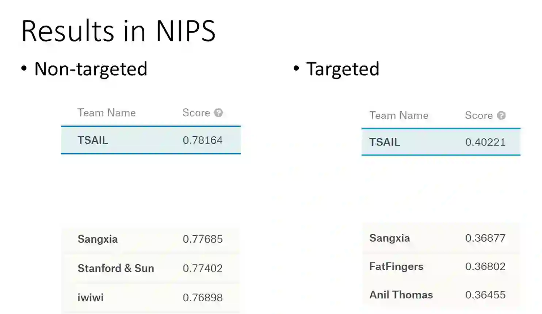This screenshot has height=314, width=542.
Task: Select the "Stanford & Sun" team name
Action: [x=116, y=268]
